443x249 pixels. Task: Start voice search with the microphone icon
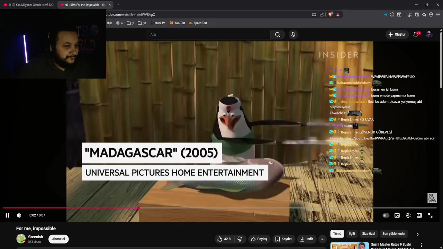click(293, 35)
